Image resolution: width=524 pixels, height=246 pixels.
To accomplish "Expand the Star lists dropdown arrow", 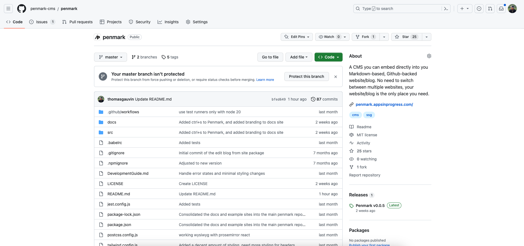I will 427,37.
